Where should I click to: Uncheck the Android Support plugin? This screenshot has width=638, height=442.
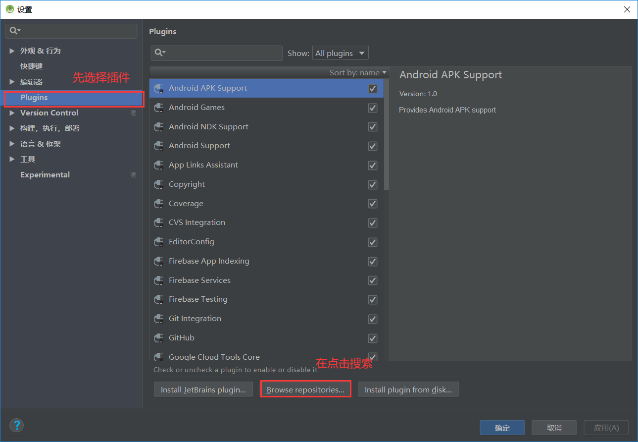click(x=373, y=146)
